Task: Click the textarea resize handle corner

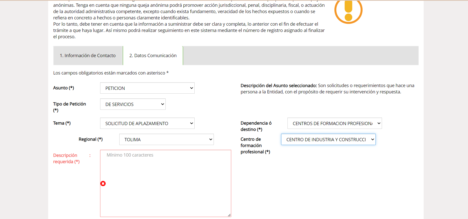Action: pos(229,215)
